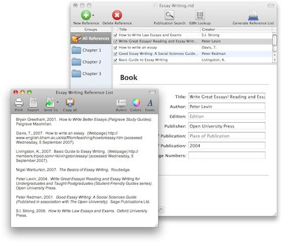Screen dimensions: 282x243
Task: Click the Groups header in sidebar
Action: (x=91, y=29)
